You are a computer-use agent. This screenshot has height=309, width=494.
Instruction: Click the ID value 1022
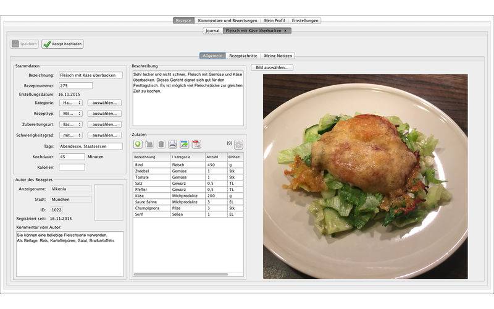point(56,210)
